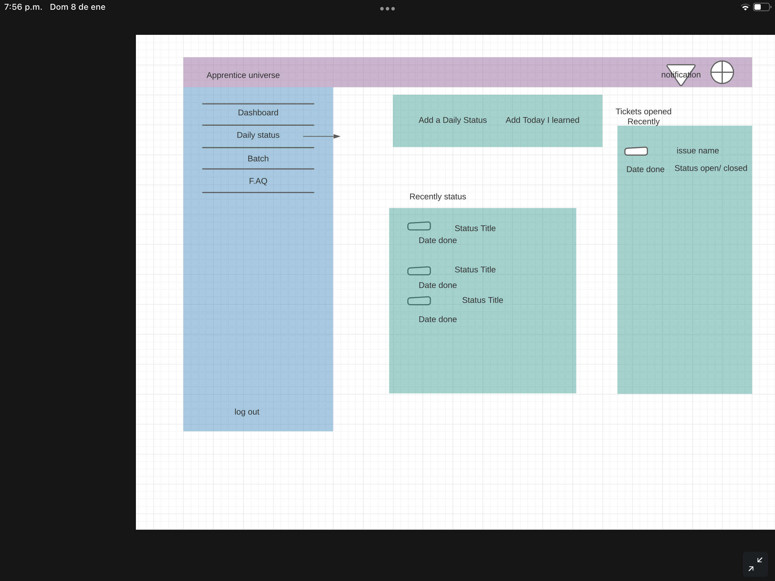
Task: Click the white pill beside issue name
Action: click(x=636, y=151)
